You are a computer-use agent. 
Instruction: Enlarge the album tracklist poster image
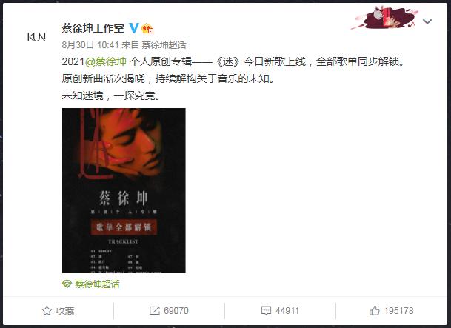pyautogui.click(x=124, y=190)
